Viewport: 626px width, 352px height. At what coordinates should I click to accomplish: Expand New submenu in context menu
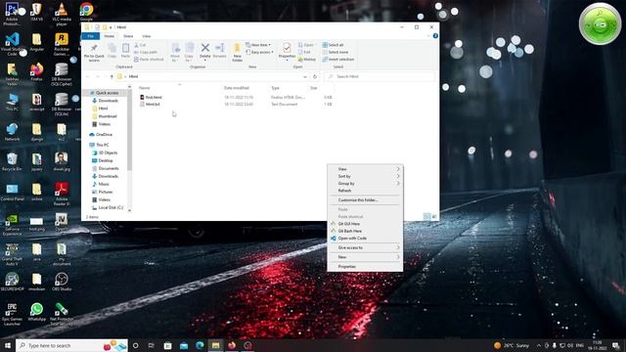(365, 257)
